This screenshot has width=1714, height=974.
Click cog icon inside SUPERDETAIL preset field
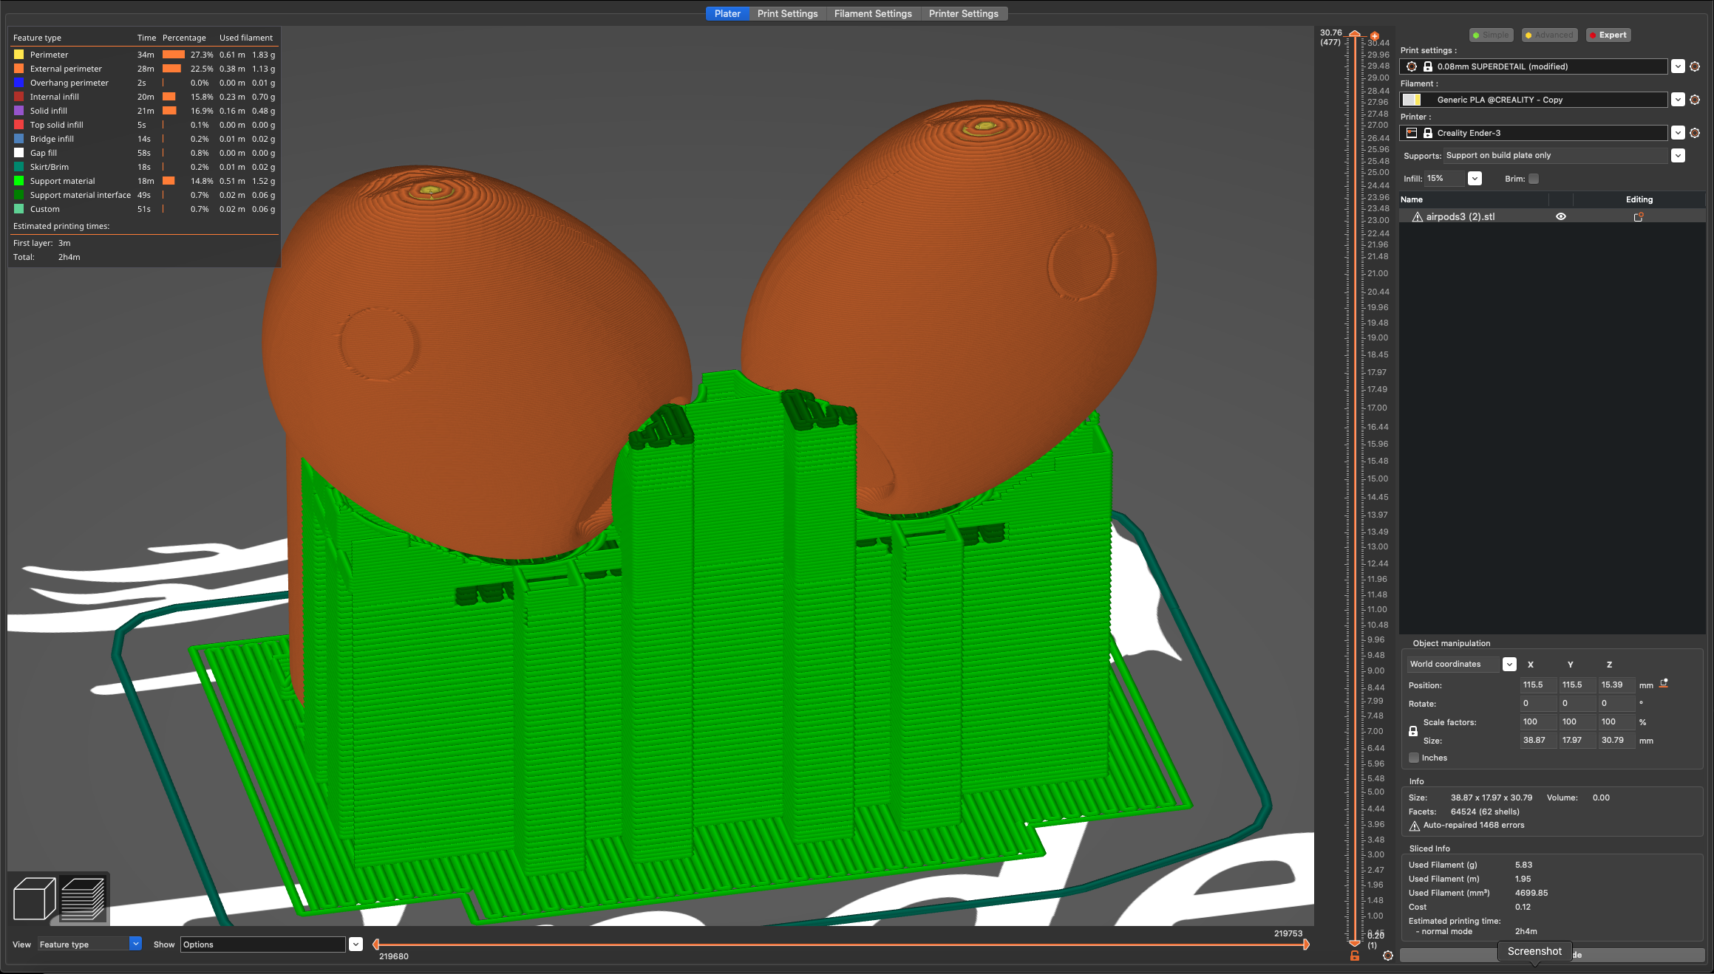[x=1412, y=66]
